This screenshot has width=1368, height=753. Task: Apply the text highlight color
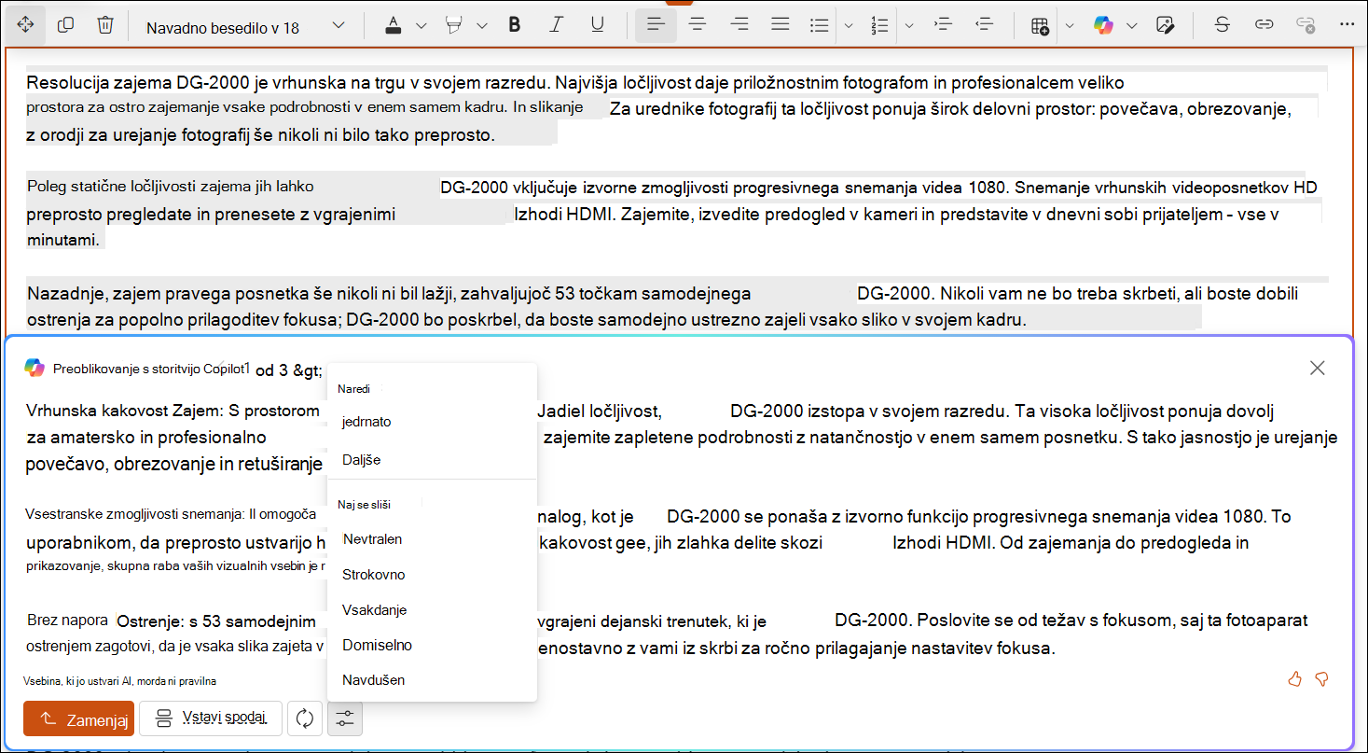(455, 25)
